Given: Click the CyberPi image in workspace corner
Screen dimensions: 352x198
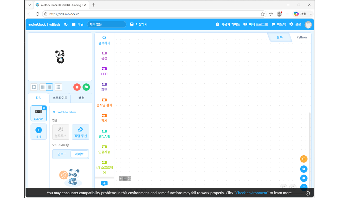Looking at the screenshot, I should click(125, 179).
